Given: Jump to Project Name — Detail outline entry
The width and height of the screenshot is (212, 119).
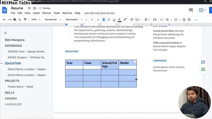Looking at the screenshot, I should [x=21, y=87].
